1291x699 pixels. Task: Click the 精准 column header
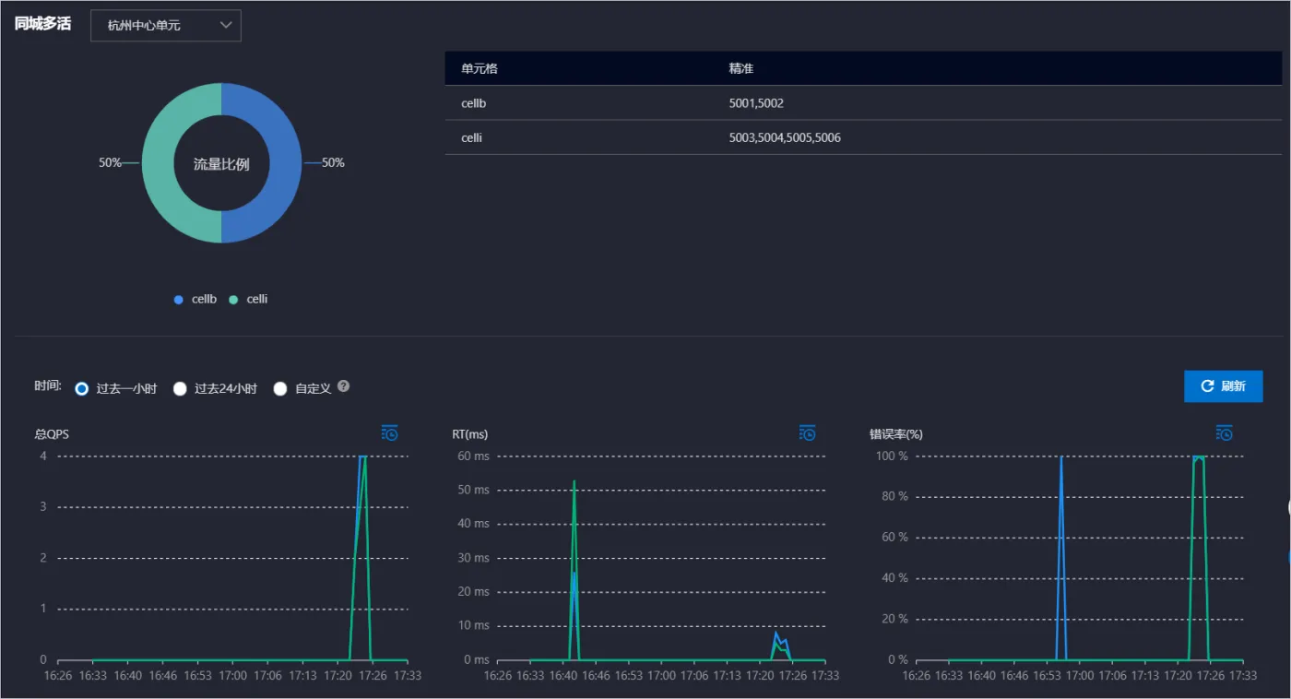click(x=741, y=69)
